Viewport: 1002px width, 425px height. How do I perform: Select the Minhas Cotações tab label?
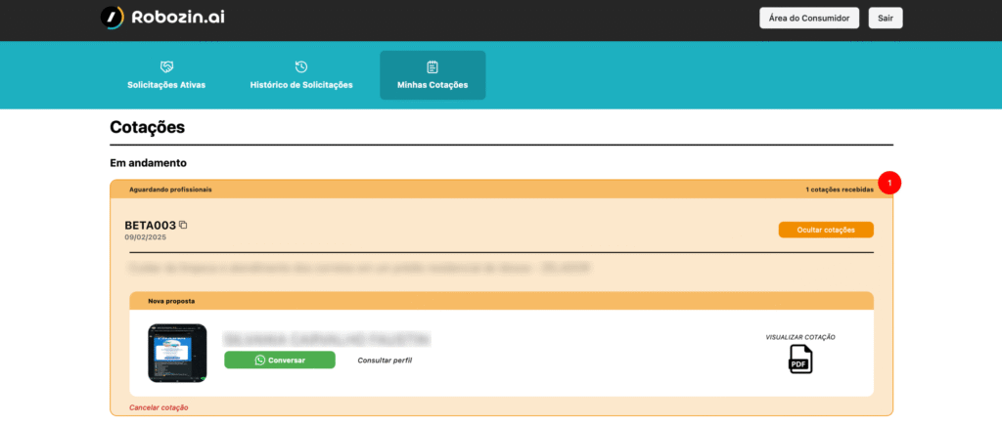pos(433,85)
